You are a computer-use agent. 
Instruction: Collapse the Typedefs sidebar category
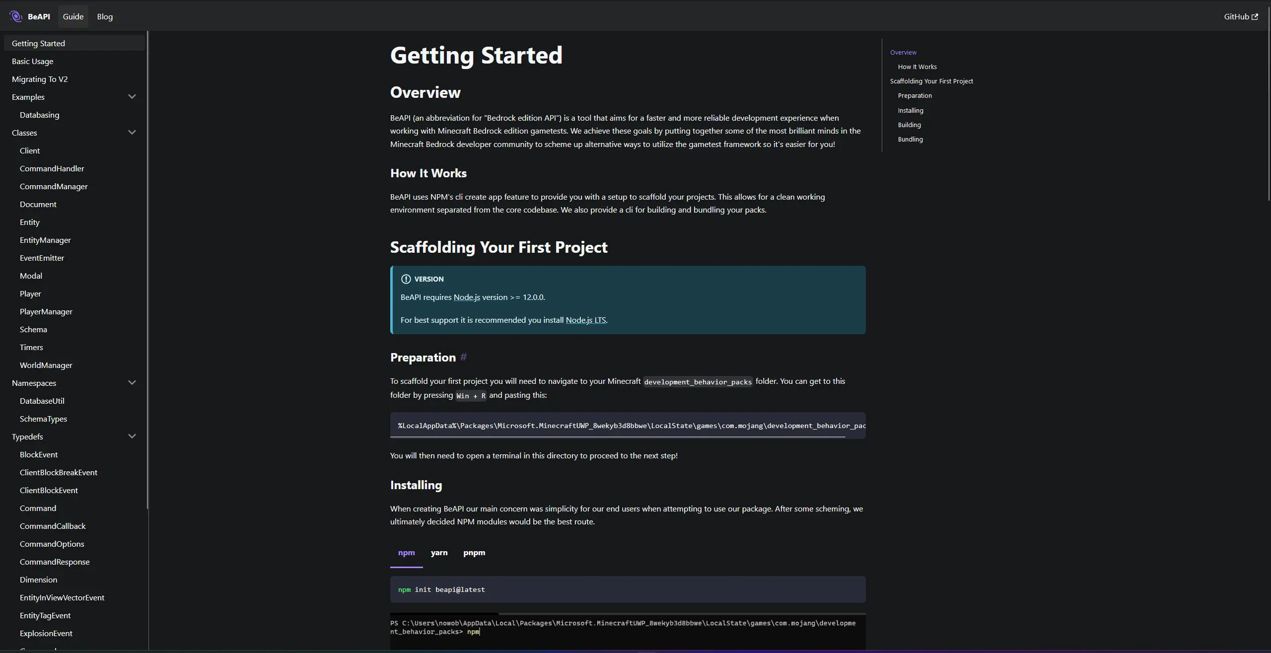(x=132, y=436)
